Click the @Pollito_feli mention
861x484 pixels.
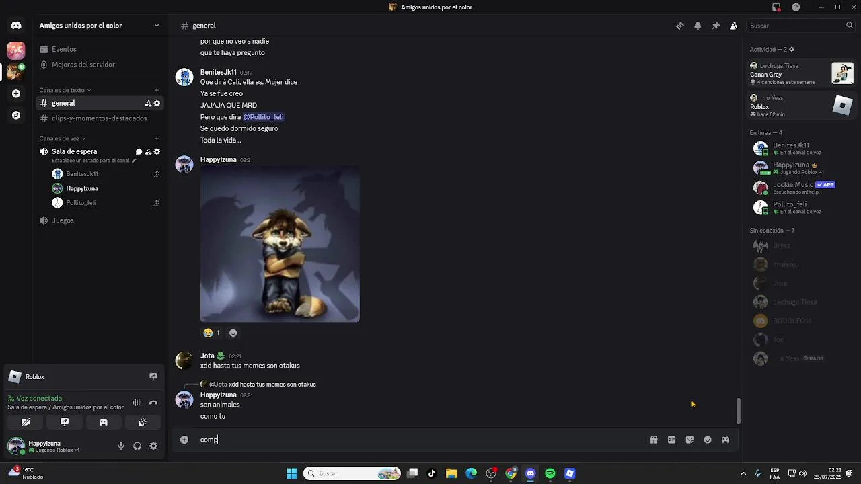(263, 116)
